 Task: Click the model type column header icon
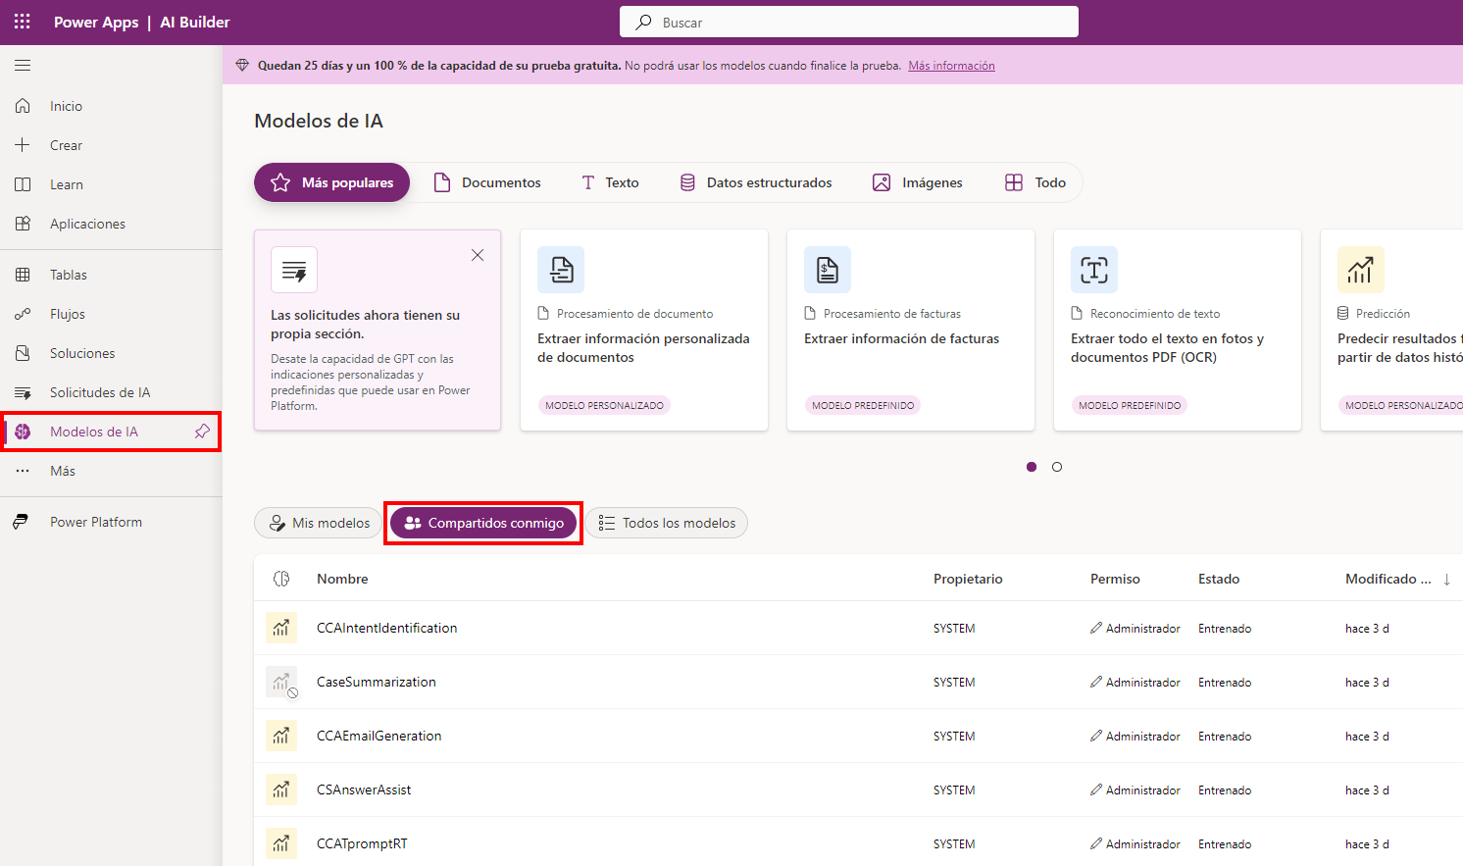click(281, 579)
